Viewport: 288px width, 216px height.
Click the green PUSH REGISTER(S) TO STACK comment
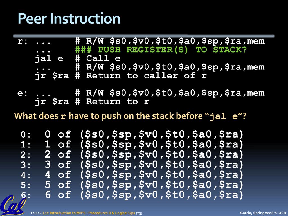click(161, 49)
